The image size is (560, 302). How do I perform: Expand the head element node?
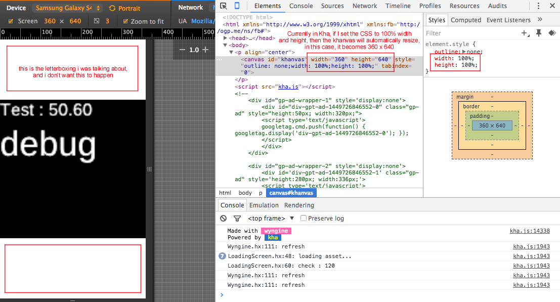(225, 38)
